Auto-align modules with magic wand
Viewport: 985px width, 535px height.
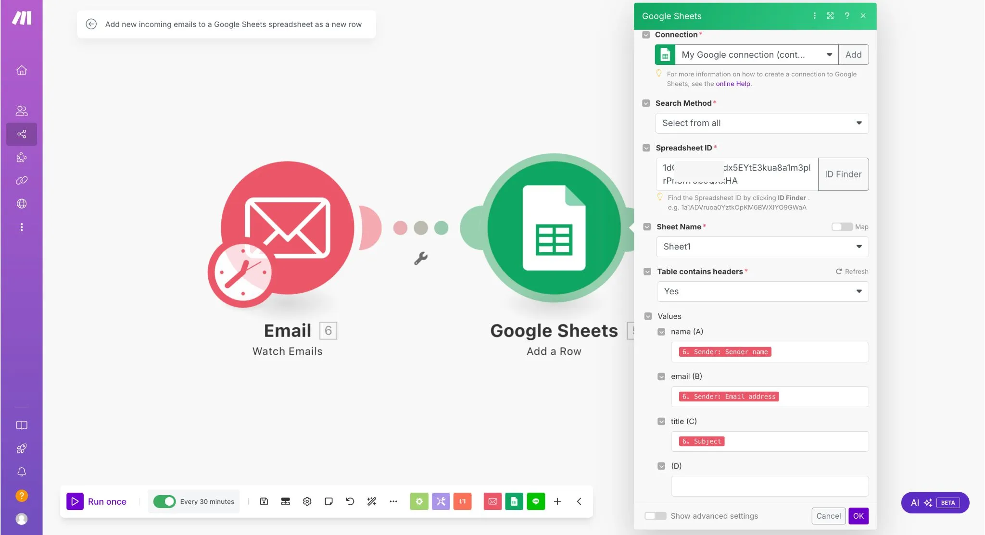(x=372, y=501)
